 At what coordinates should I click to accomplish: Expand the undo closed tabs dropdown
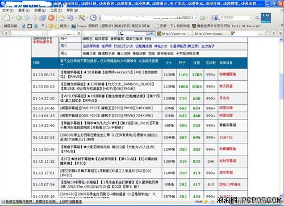pyautogui.click(x=76, y=18)
